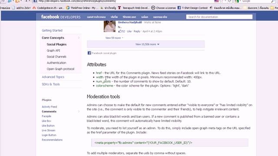Open the Choose a License bookmark
The height and width of the screenshot is (156, 278).
coord(163,8)
